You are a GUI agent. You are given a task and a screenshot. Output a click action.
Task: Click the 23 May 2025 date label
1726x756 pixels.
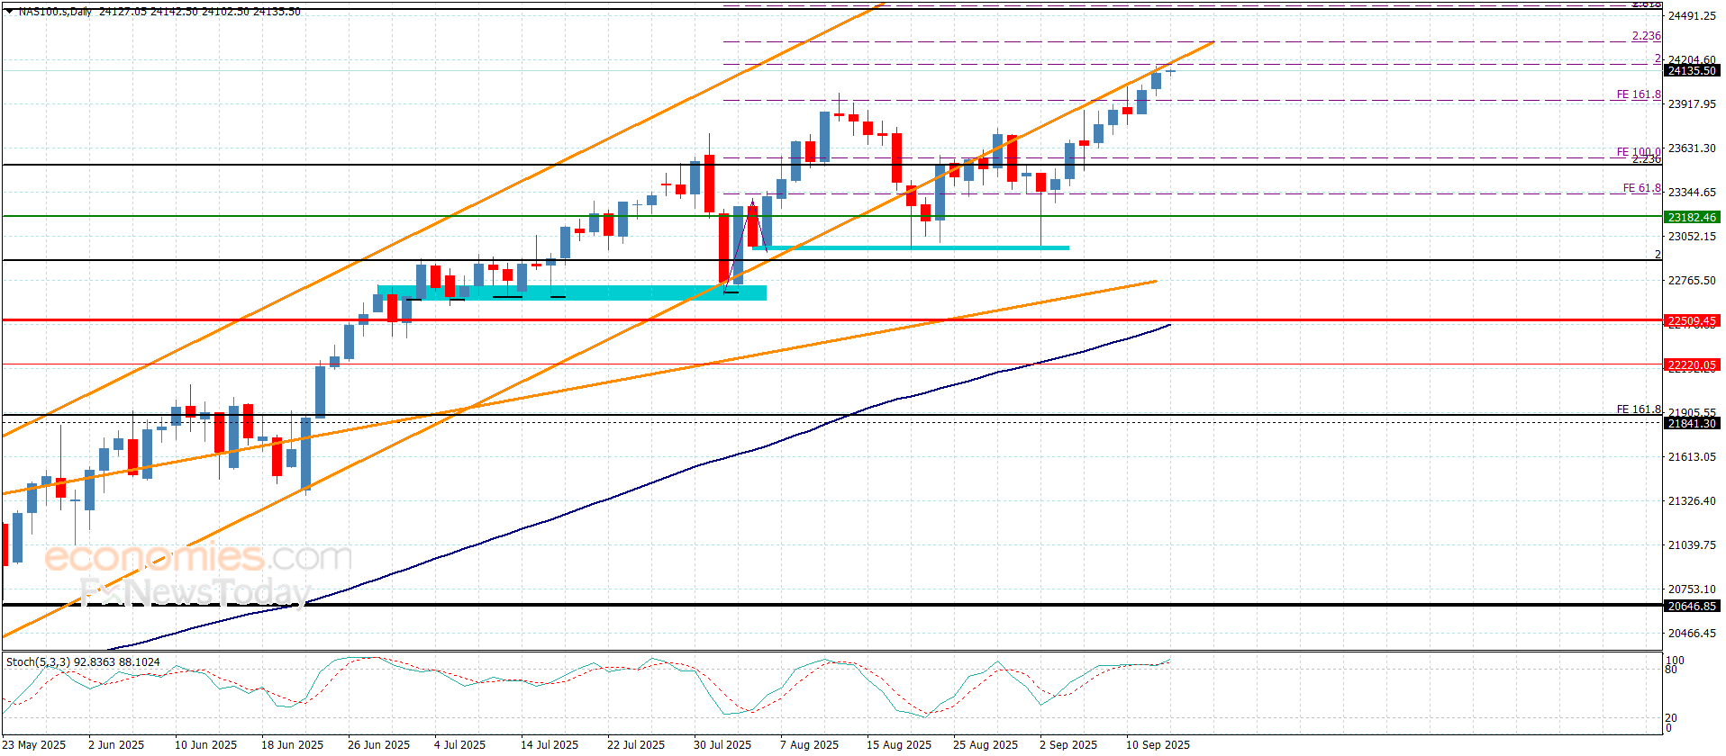tap(34, 744)
